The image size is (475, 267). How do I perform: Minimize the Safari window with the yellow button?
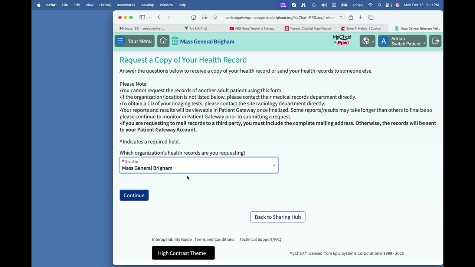click(125, 17)
